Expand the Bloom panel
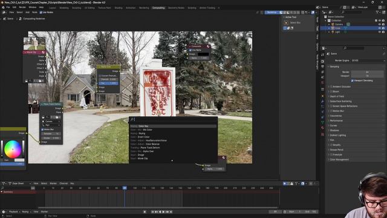The height and width of the screenshot is (218, 387). (x=336, y=91)
